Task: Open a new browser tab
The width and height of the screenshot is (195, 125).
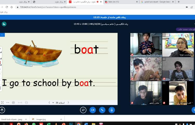Action: coord(179,2)
